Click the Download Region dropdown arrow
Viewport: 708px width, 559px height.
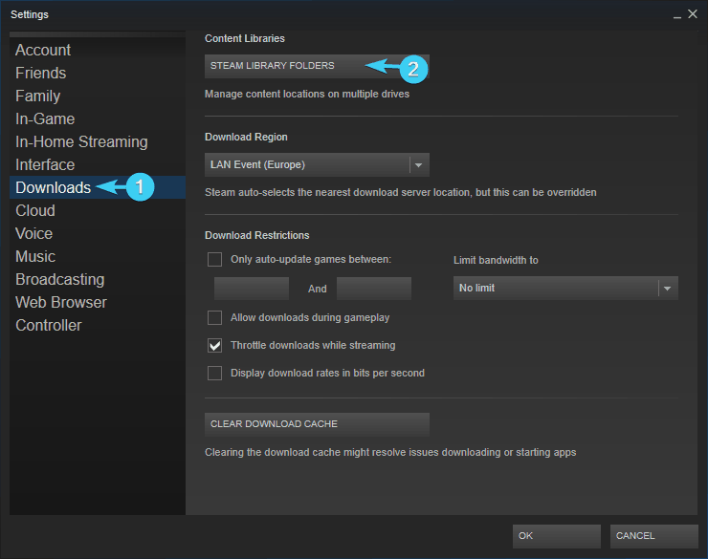[419, 165]
